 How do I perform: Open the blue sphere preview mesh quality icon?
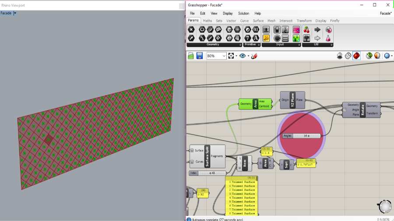(387, 56)
